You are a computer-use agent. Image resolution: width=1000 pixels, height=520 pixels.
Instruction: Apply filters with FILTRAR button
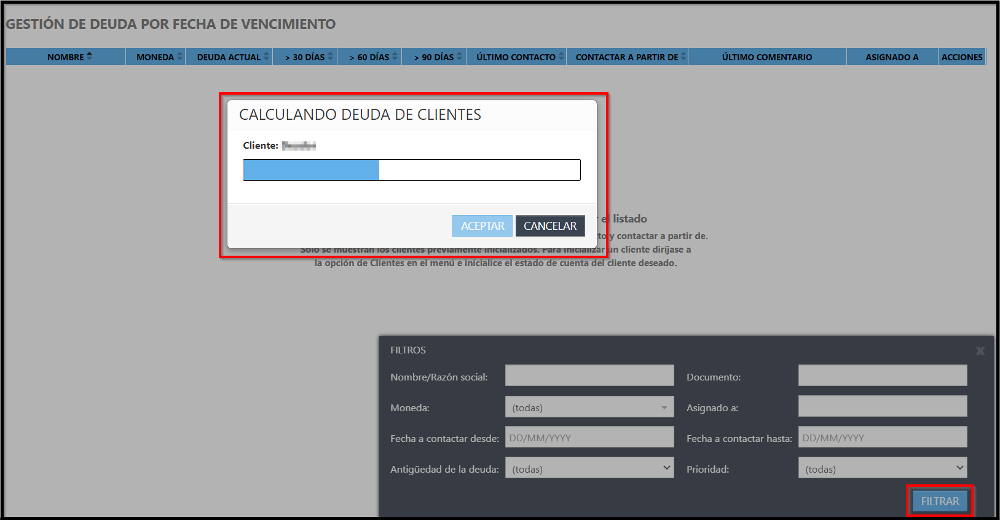tap(940, 501)
